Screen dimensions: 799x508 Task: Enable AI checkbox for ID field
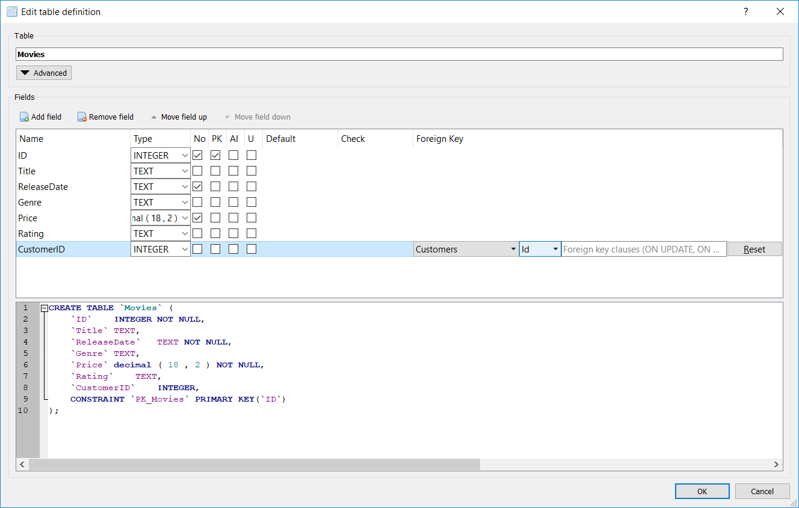click(233, 156)
